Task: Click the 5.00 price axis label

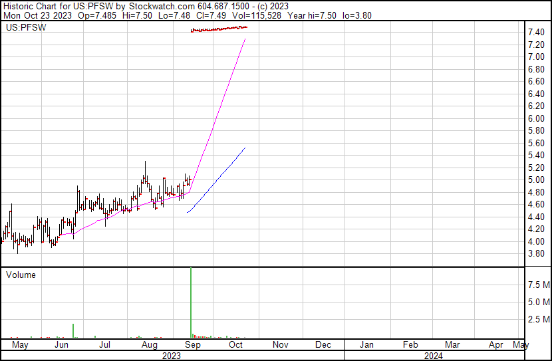Action: pos(536,180)
